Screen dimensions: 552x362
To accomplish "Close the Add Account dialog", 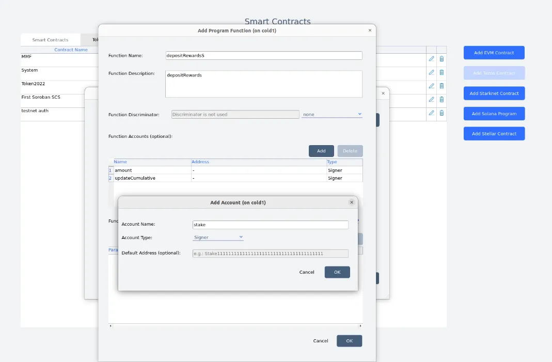I will pyautogui.click(x=351, y=202).
